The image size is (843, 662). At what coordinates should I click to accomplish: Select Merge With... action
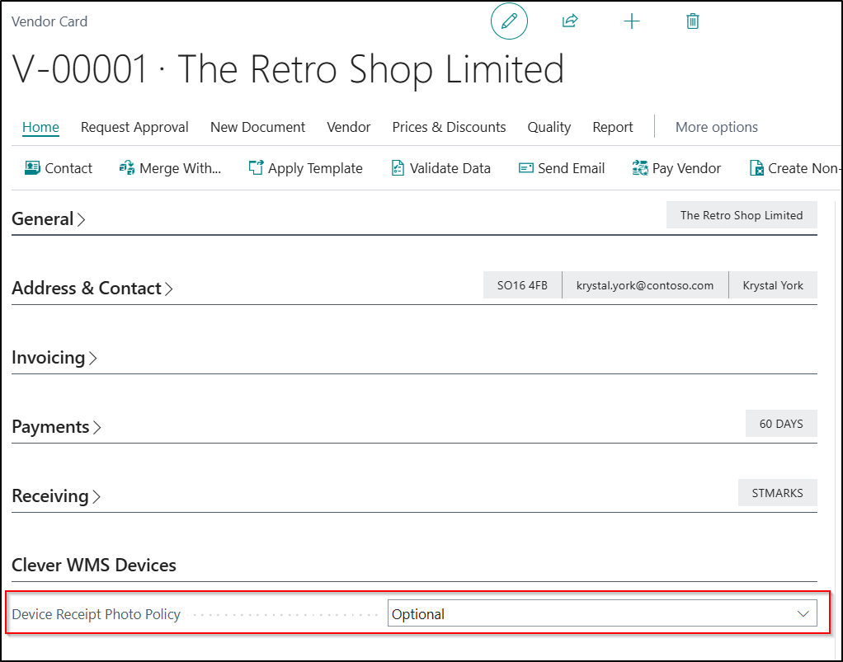point(171,168)
